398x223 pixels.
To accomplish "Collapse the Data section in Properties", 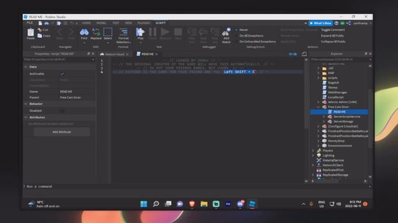I will click(26, 67).
